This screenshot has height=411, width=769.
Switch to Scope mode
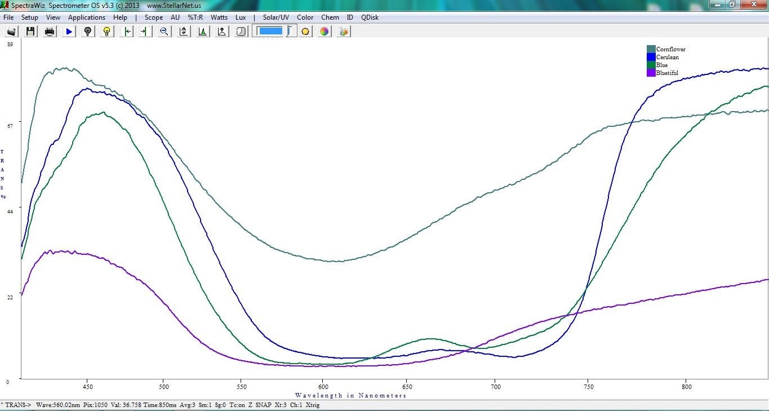point(154,17)
